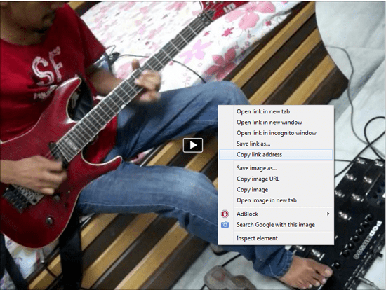
Task: Open the AdBlock menu entry
Action: [x=276, y=214]
